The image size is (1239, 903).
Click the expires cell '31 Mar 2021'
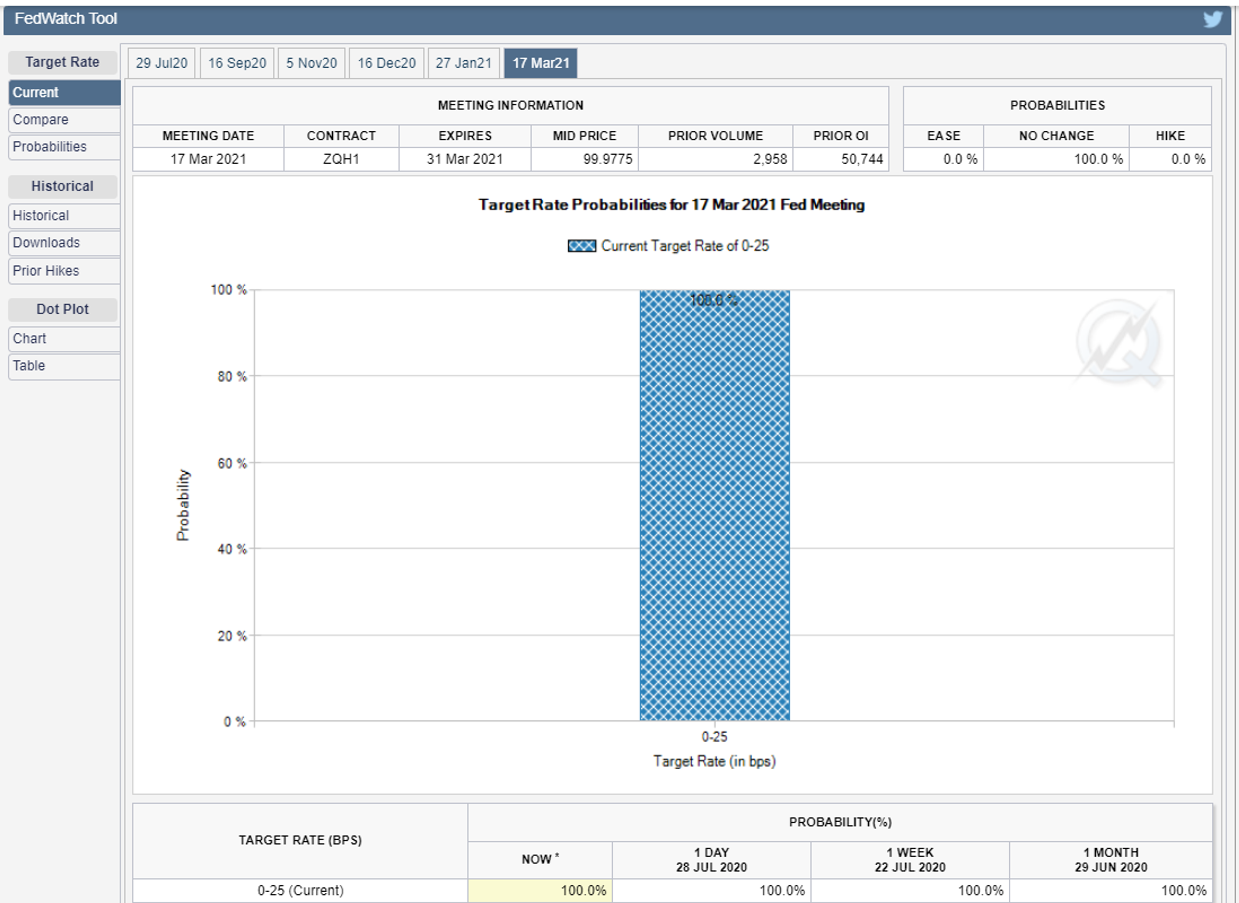point(465,159)
